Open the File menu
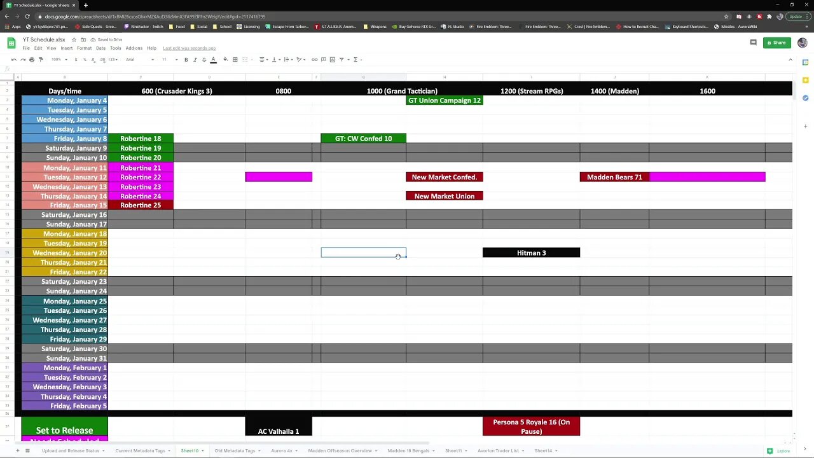This screenshot has height=458, width=814. pos(26,48)
